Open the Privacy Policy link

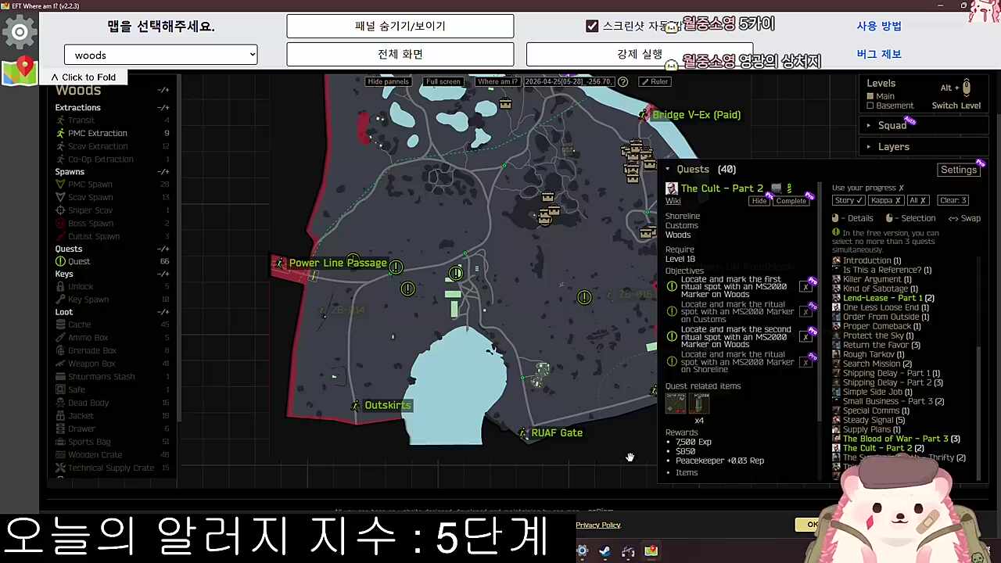tap(598, 525)
